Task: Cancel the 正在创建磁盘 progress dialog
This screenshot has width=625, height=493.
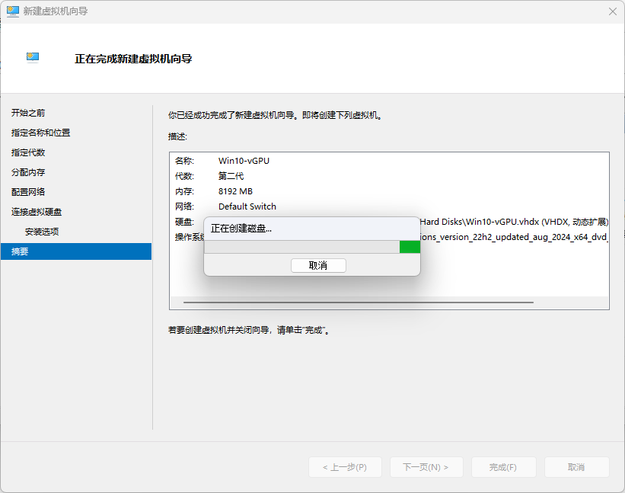Action: pos(318,265)
